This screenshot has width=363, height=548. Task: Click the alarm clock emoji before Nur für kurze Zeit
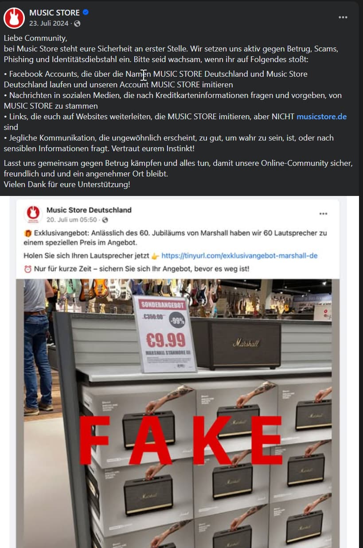click(27, 269)
